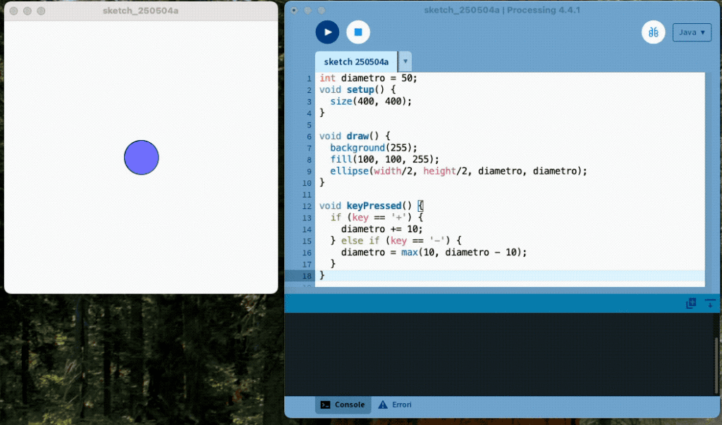
Task: Expand the tab arrow menu next to sketch tab
Action: (x=405, y=62)
